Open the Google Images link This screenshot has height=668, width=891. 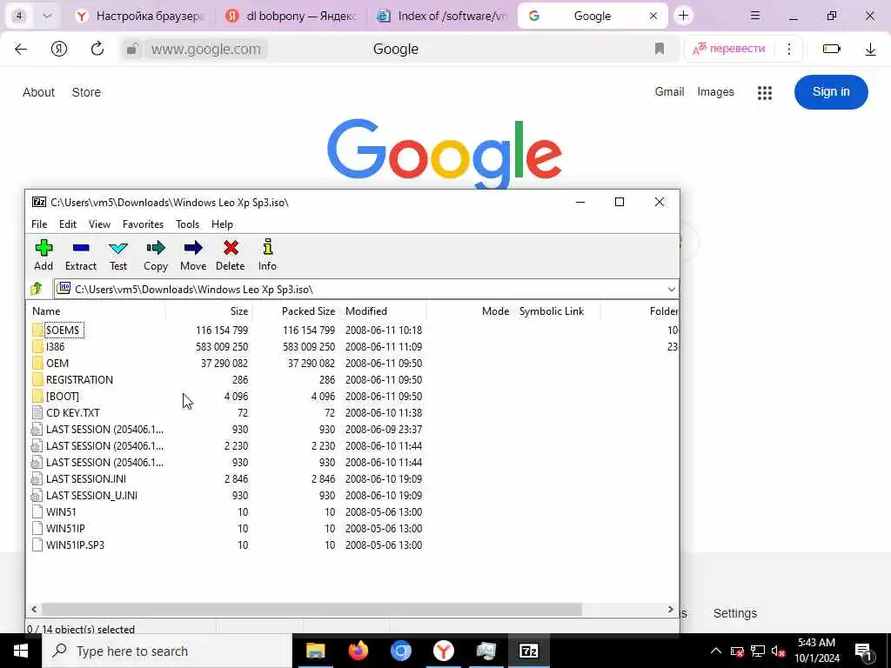click(715, 91)
